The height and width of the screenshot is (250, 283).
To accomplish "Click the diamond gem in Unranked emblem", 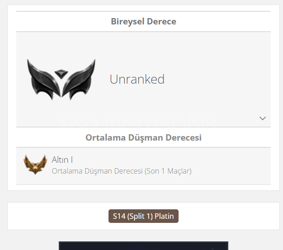I will 61,74.
